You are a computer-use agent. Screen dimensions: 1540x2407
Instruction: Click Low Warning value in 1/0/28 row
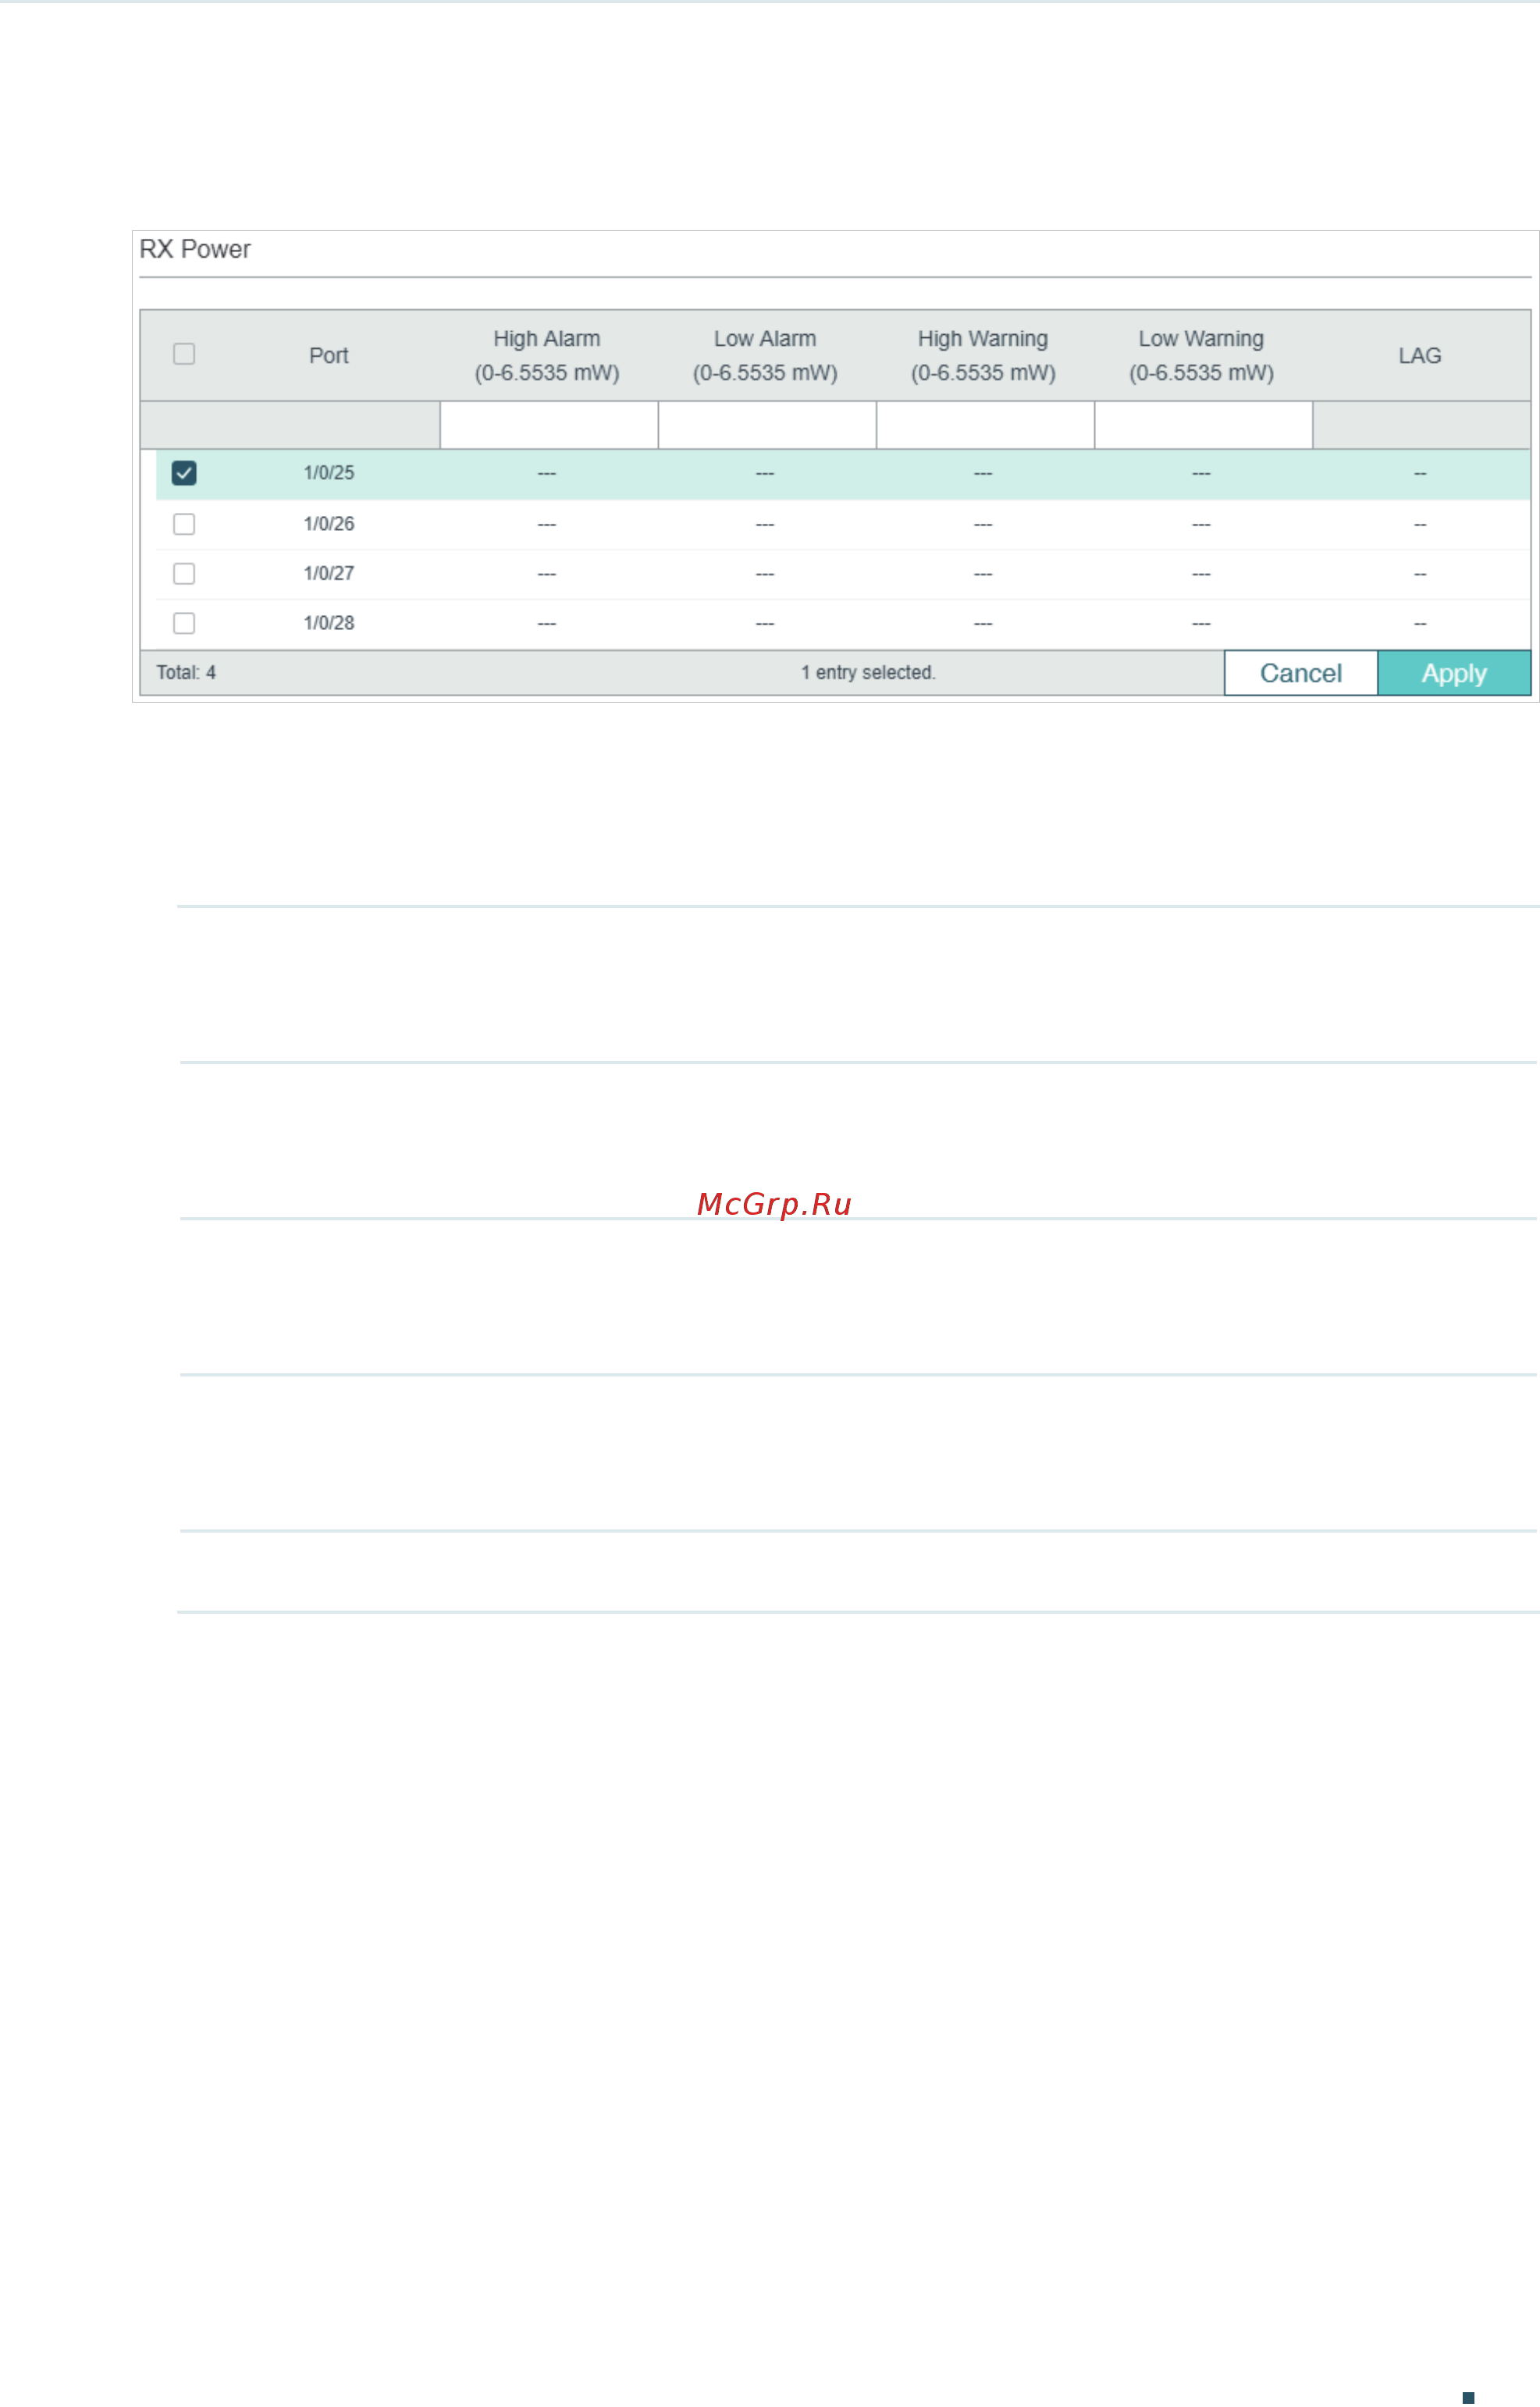(x=1201, y=623)
